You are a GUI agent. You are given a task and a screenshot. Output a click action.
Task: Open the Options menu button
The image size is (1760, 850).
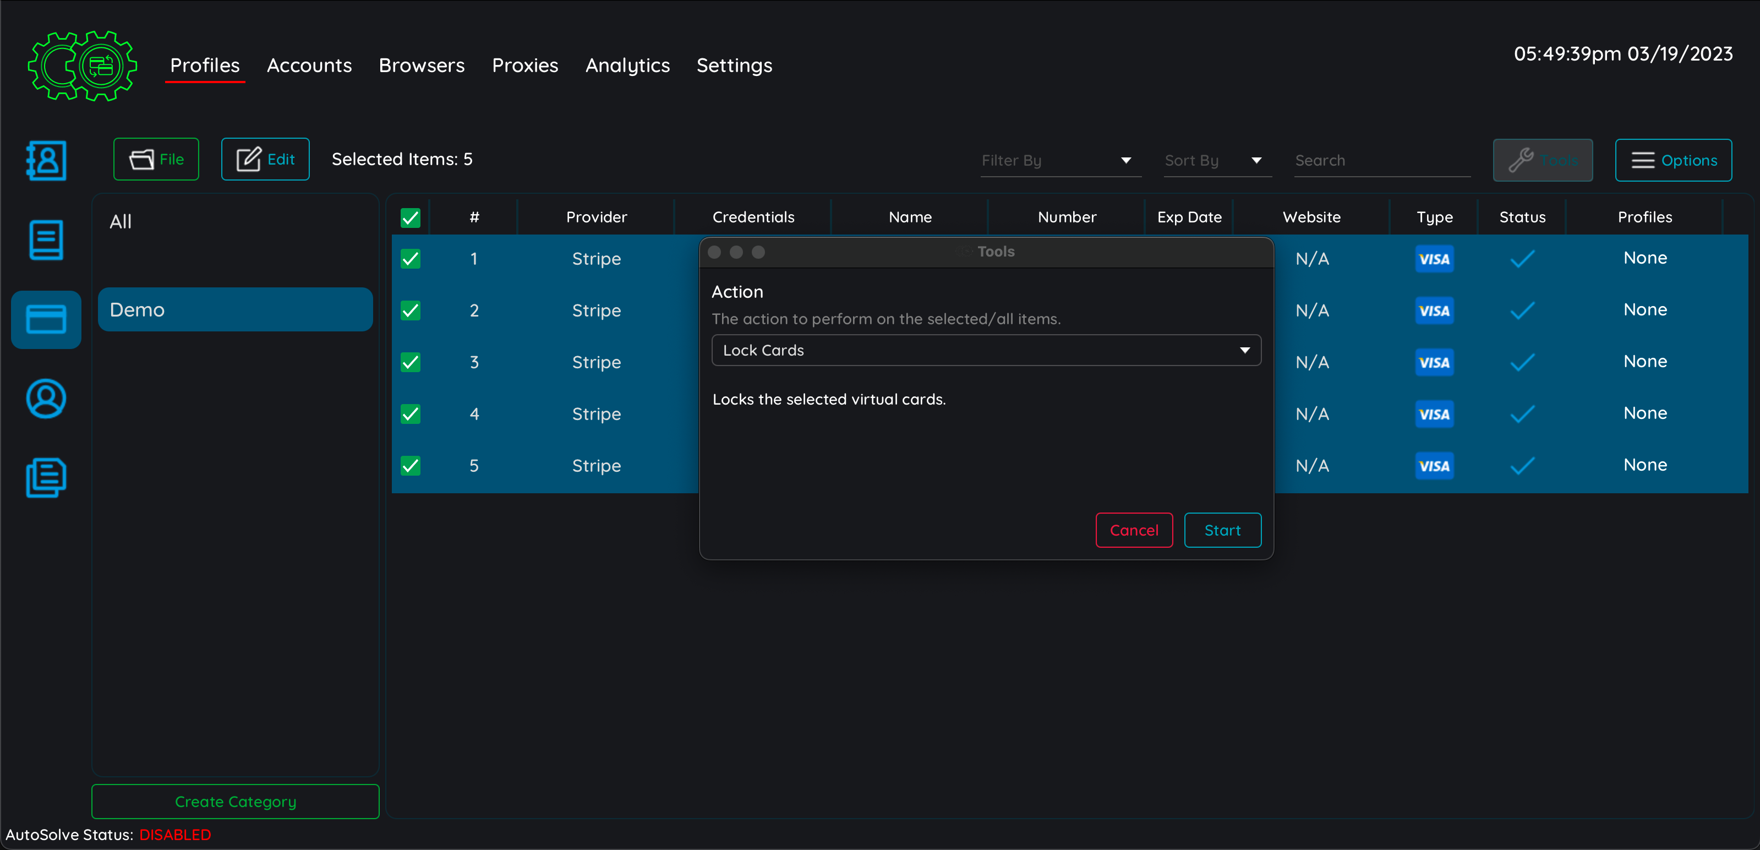(1673, 161)
